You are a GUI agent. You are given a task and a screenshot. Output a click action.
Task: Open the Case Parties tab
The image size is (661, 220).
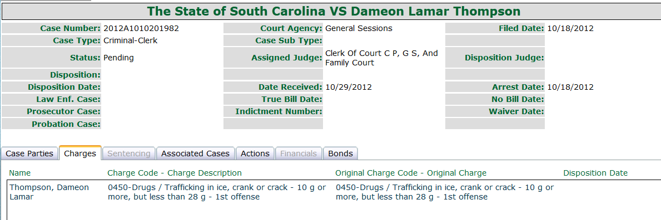coord(29,154)
